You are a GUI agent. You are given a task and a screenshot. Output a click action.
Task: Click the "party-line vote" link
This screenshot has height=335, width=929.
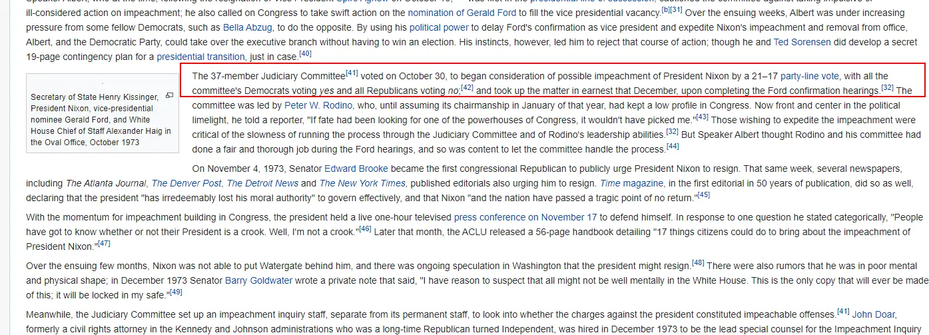810,76
